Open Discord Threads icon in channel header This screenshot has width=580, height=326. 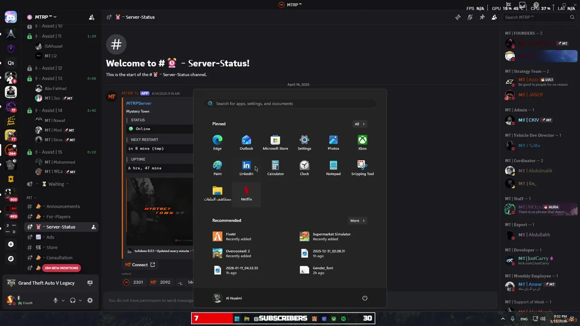click(458, 17)
